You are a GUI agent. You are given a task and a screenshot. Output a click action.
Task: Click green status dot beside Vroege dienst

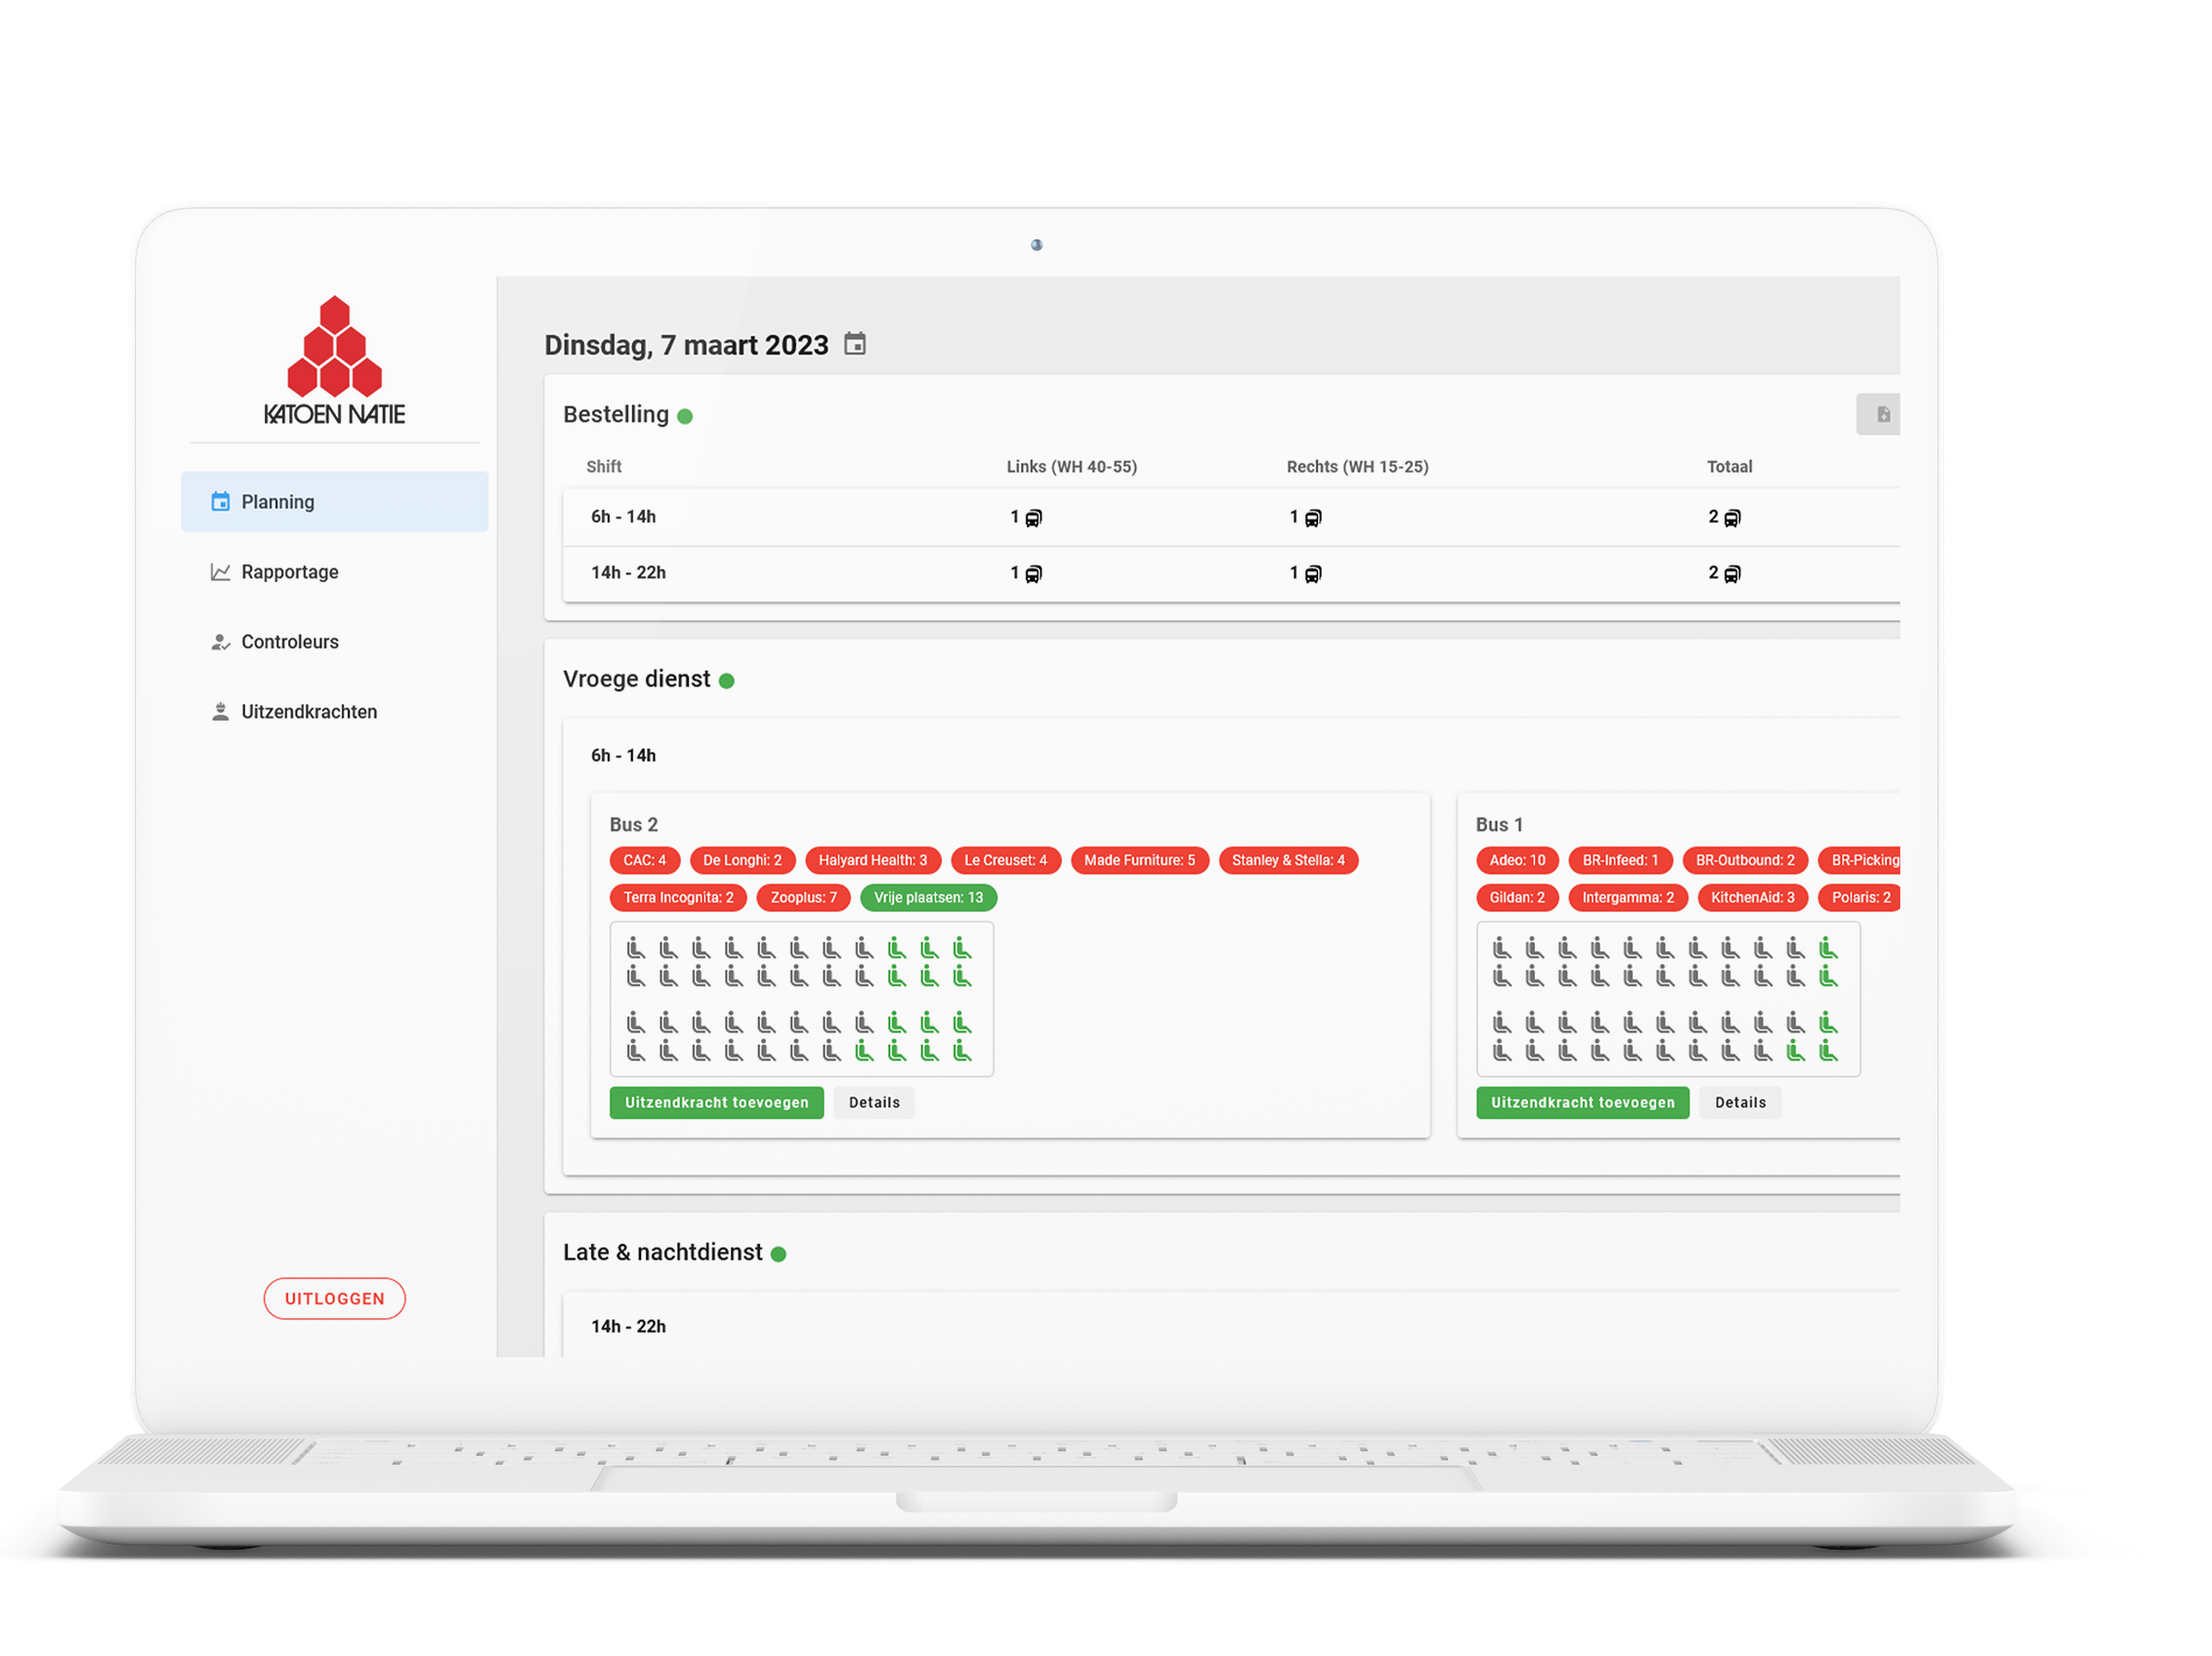(x=727, y=682)
